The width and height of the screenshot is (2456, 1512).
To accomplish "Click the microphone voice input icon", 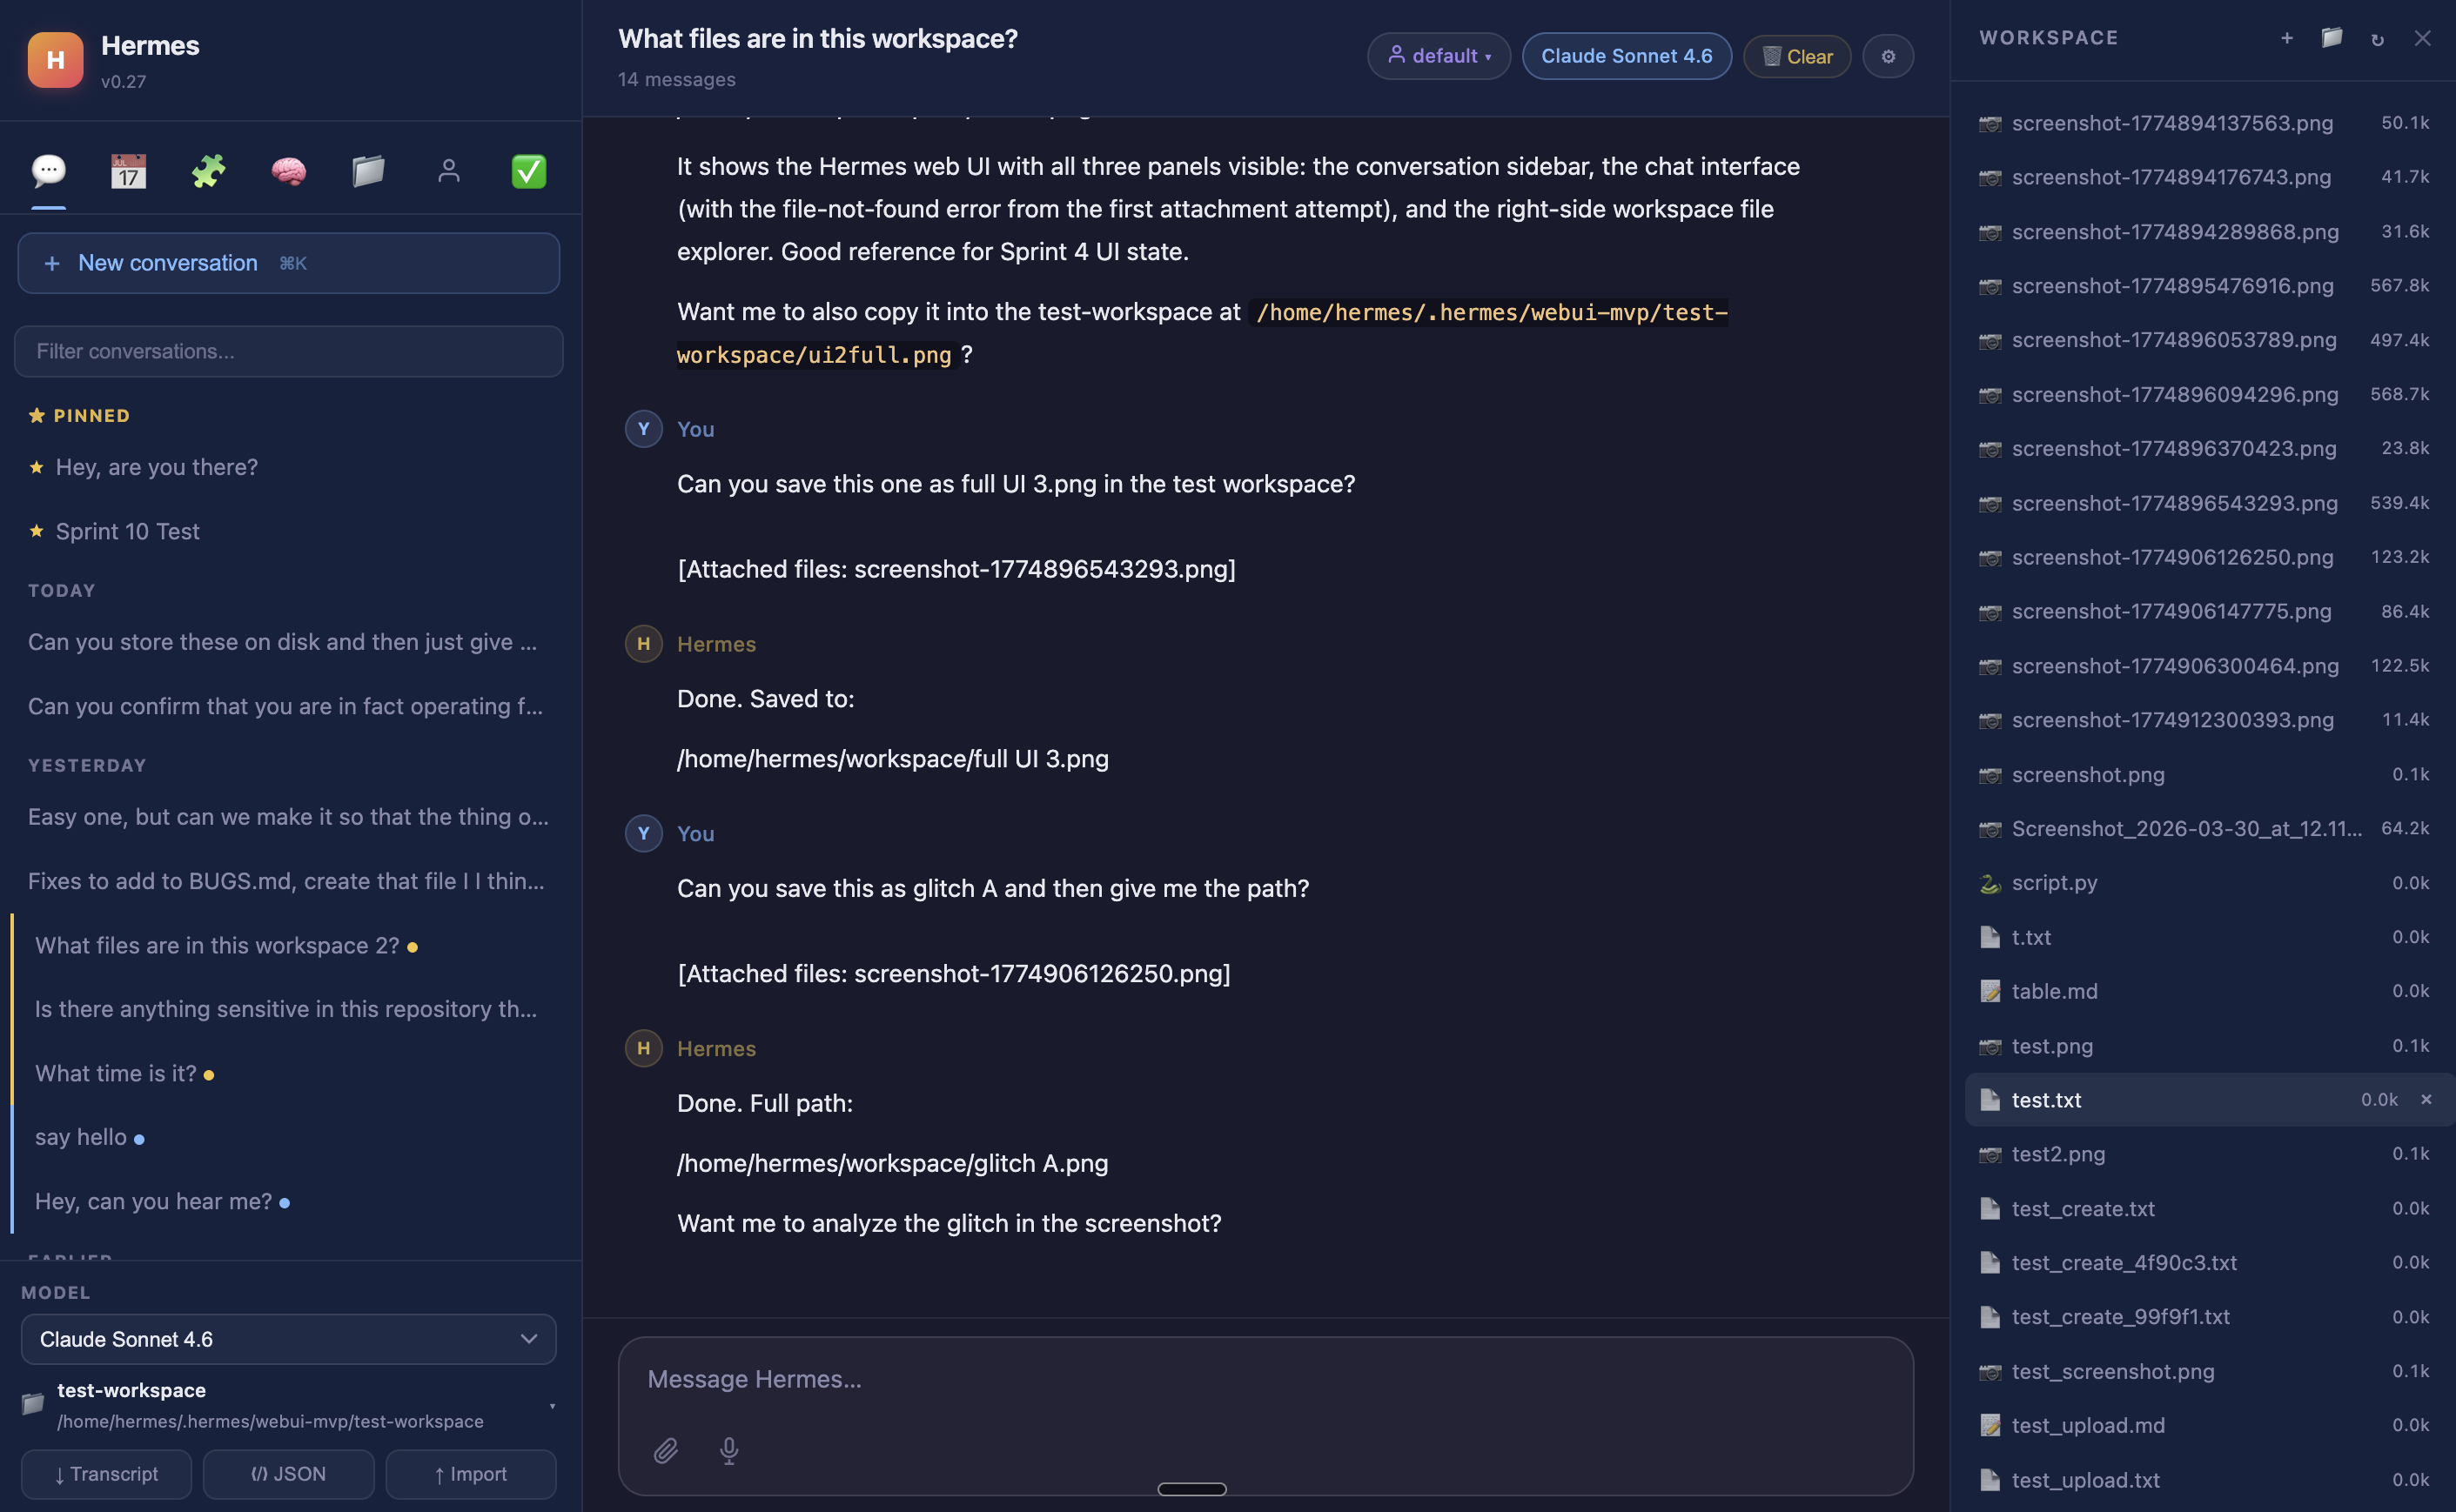I will 729,1450.
